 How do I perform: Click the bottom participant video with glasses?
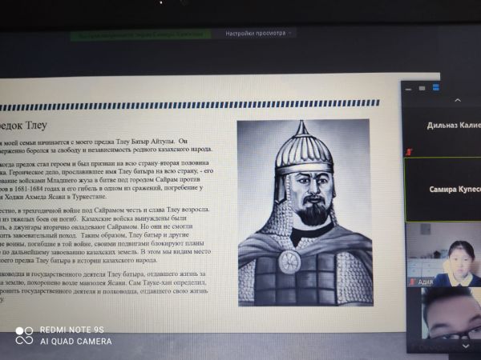(x=446, y=318)
